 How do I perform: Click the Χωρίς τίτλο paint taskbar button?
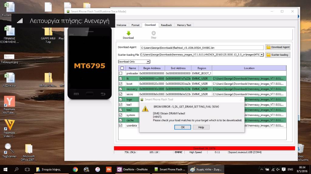click(206, 169)
